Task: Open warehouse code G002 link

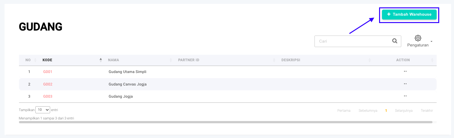Action: (x=48, y=84)
